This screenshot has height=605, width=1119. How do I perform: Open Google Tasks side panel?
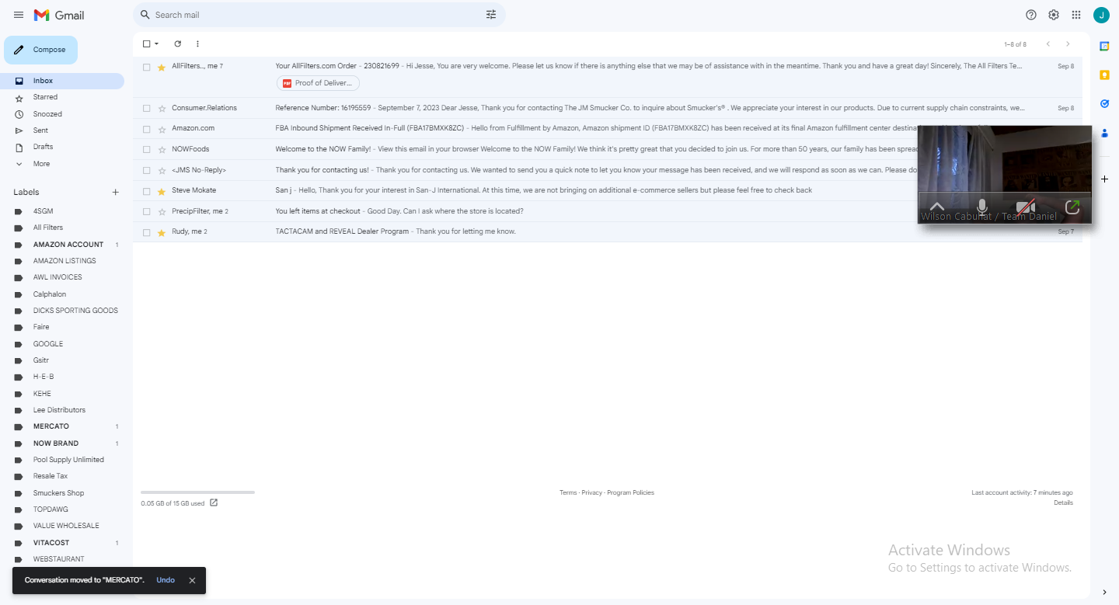[1104, 103]
